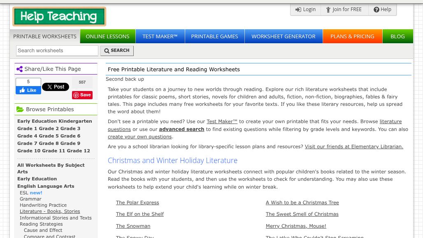Like the page with the Facebook Like button
Viewport: 423px width, 238px height.
click(28, 90)
